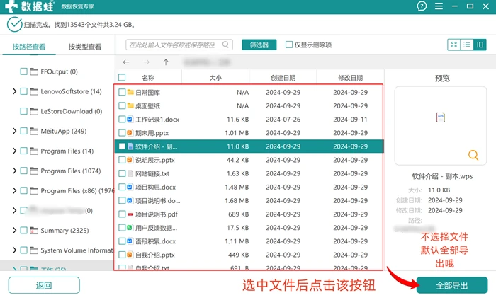Click the 桌面壁纸 folder icon

point(130,106)
